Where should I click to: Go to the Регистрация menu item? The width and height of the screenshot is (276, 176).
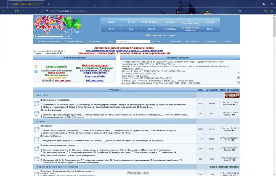click(170, 29)
